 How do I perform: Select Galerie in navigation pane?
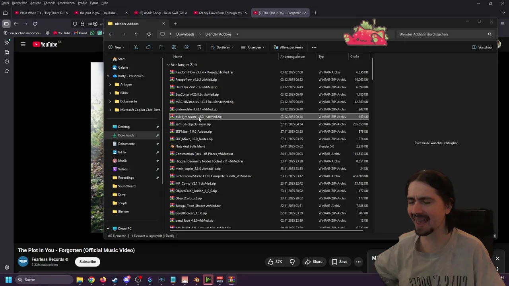(123, 68)
